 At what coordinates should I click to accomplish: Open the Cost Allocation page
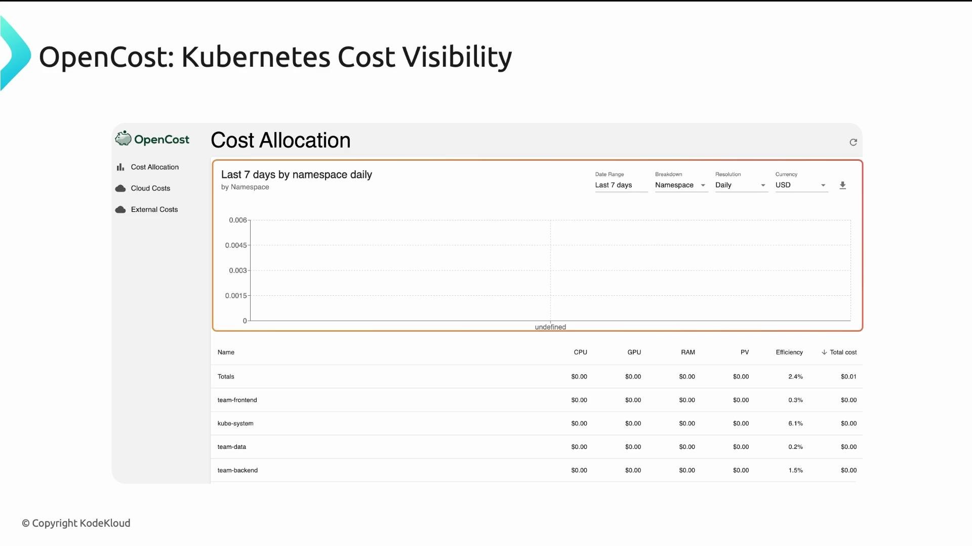[x=155, y=167]
